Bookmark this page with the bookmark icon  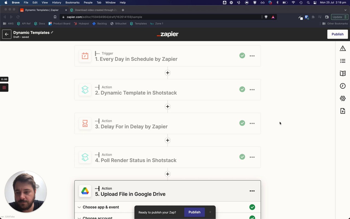point(55,17)
